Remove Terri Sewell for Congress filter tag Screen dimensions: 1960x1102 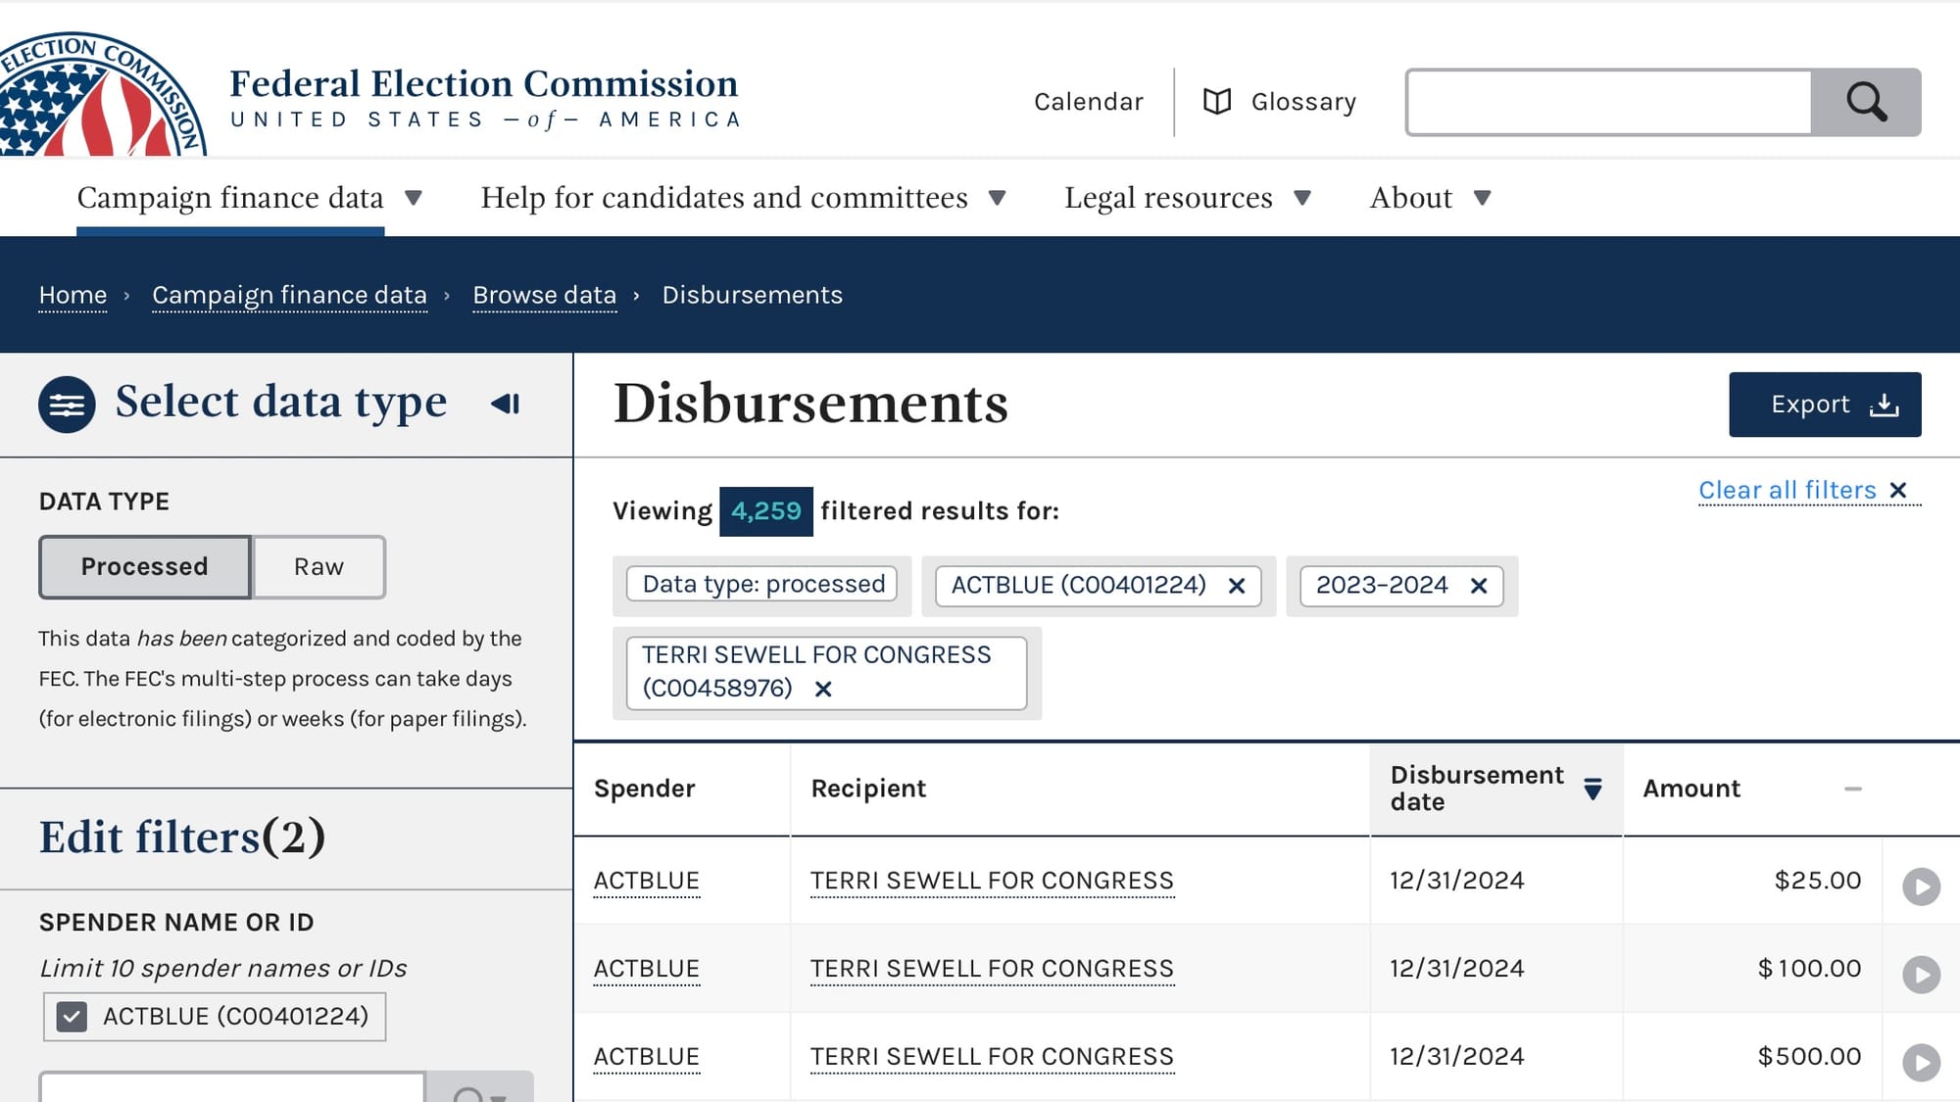tap(823, 690)
